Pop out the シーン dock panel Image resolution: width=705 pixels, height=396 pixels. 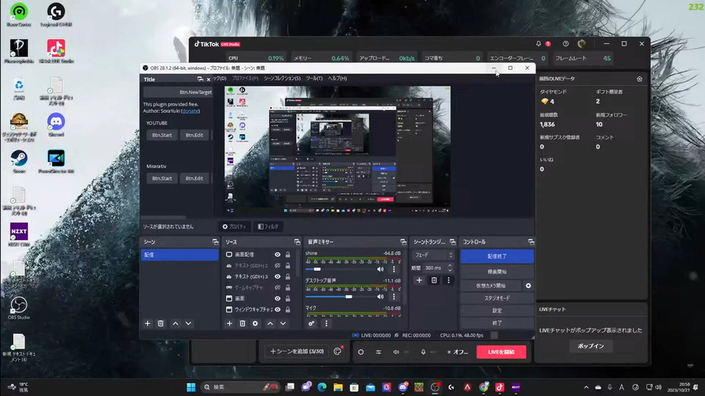215,242
